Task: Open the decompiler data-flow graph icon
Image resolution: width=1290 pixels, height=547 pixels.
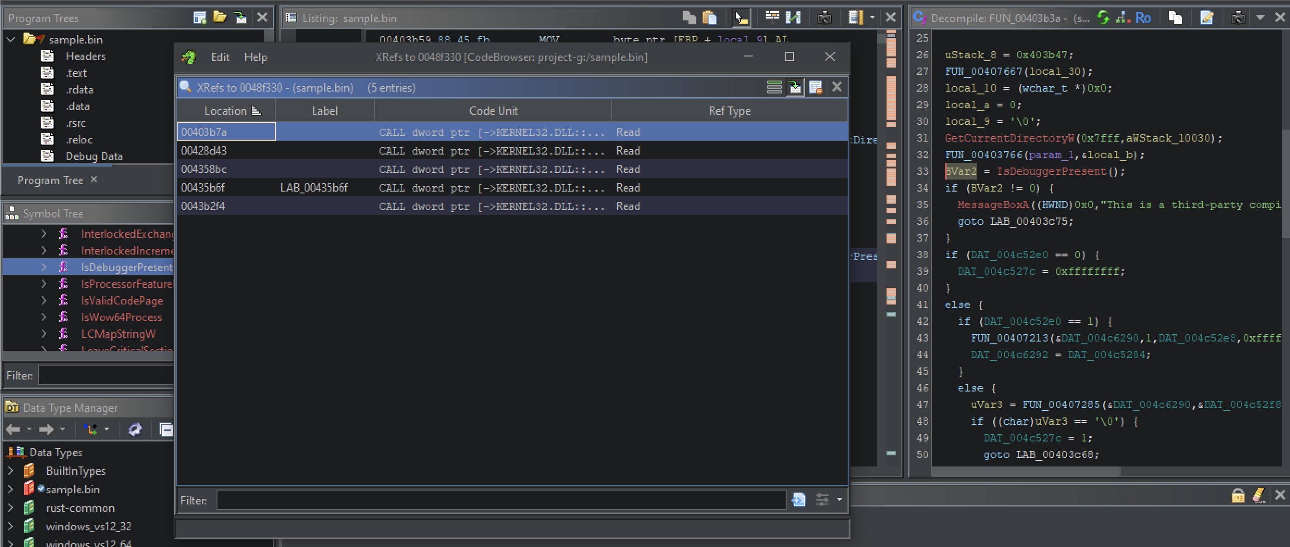Action: point(1123,18)
